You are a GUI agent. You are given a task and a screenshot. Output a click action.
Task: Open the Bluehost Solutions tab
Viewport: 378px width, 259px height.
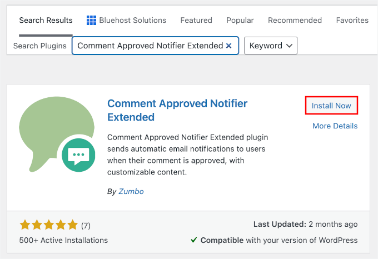(x=126, y=20)
